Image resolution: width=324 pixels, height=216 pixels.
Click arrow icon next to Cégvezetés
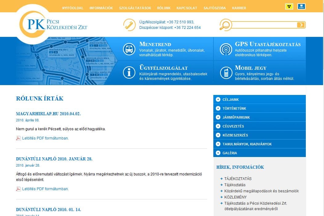point(218,126)
